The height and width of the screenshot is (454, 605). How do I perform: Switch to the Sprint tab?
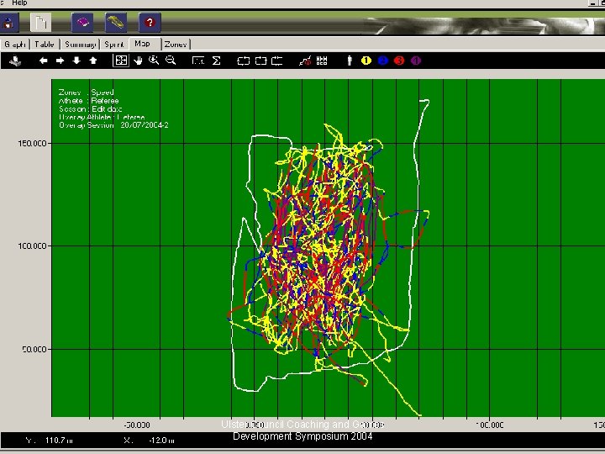click(114, 45)
